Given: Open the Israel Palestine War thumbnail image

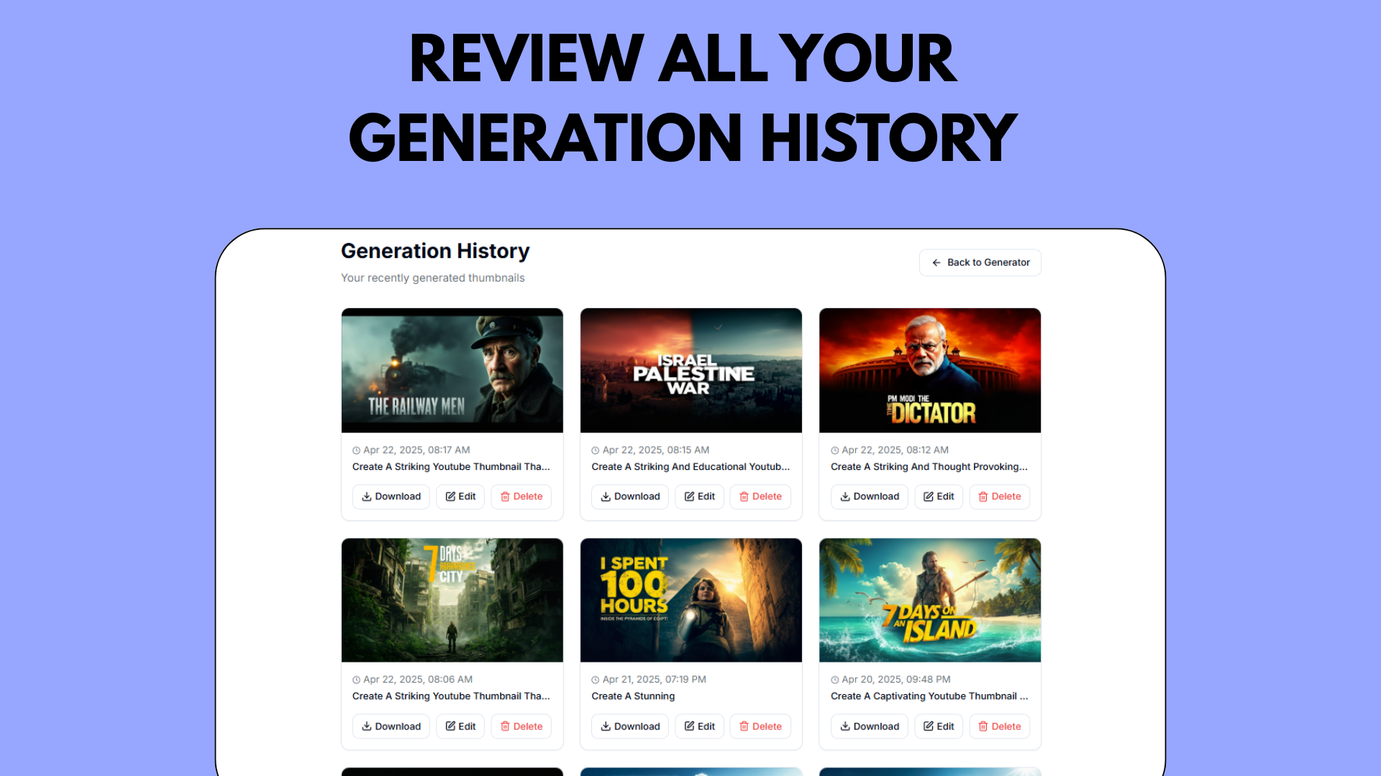Looking at the screenshot, I should point(691,370).
